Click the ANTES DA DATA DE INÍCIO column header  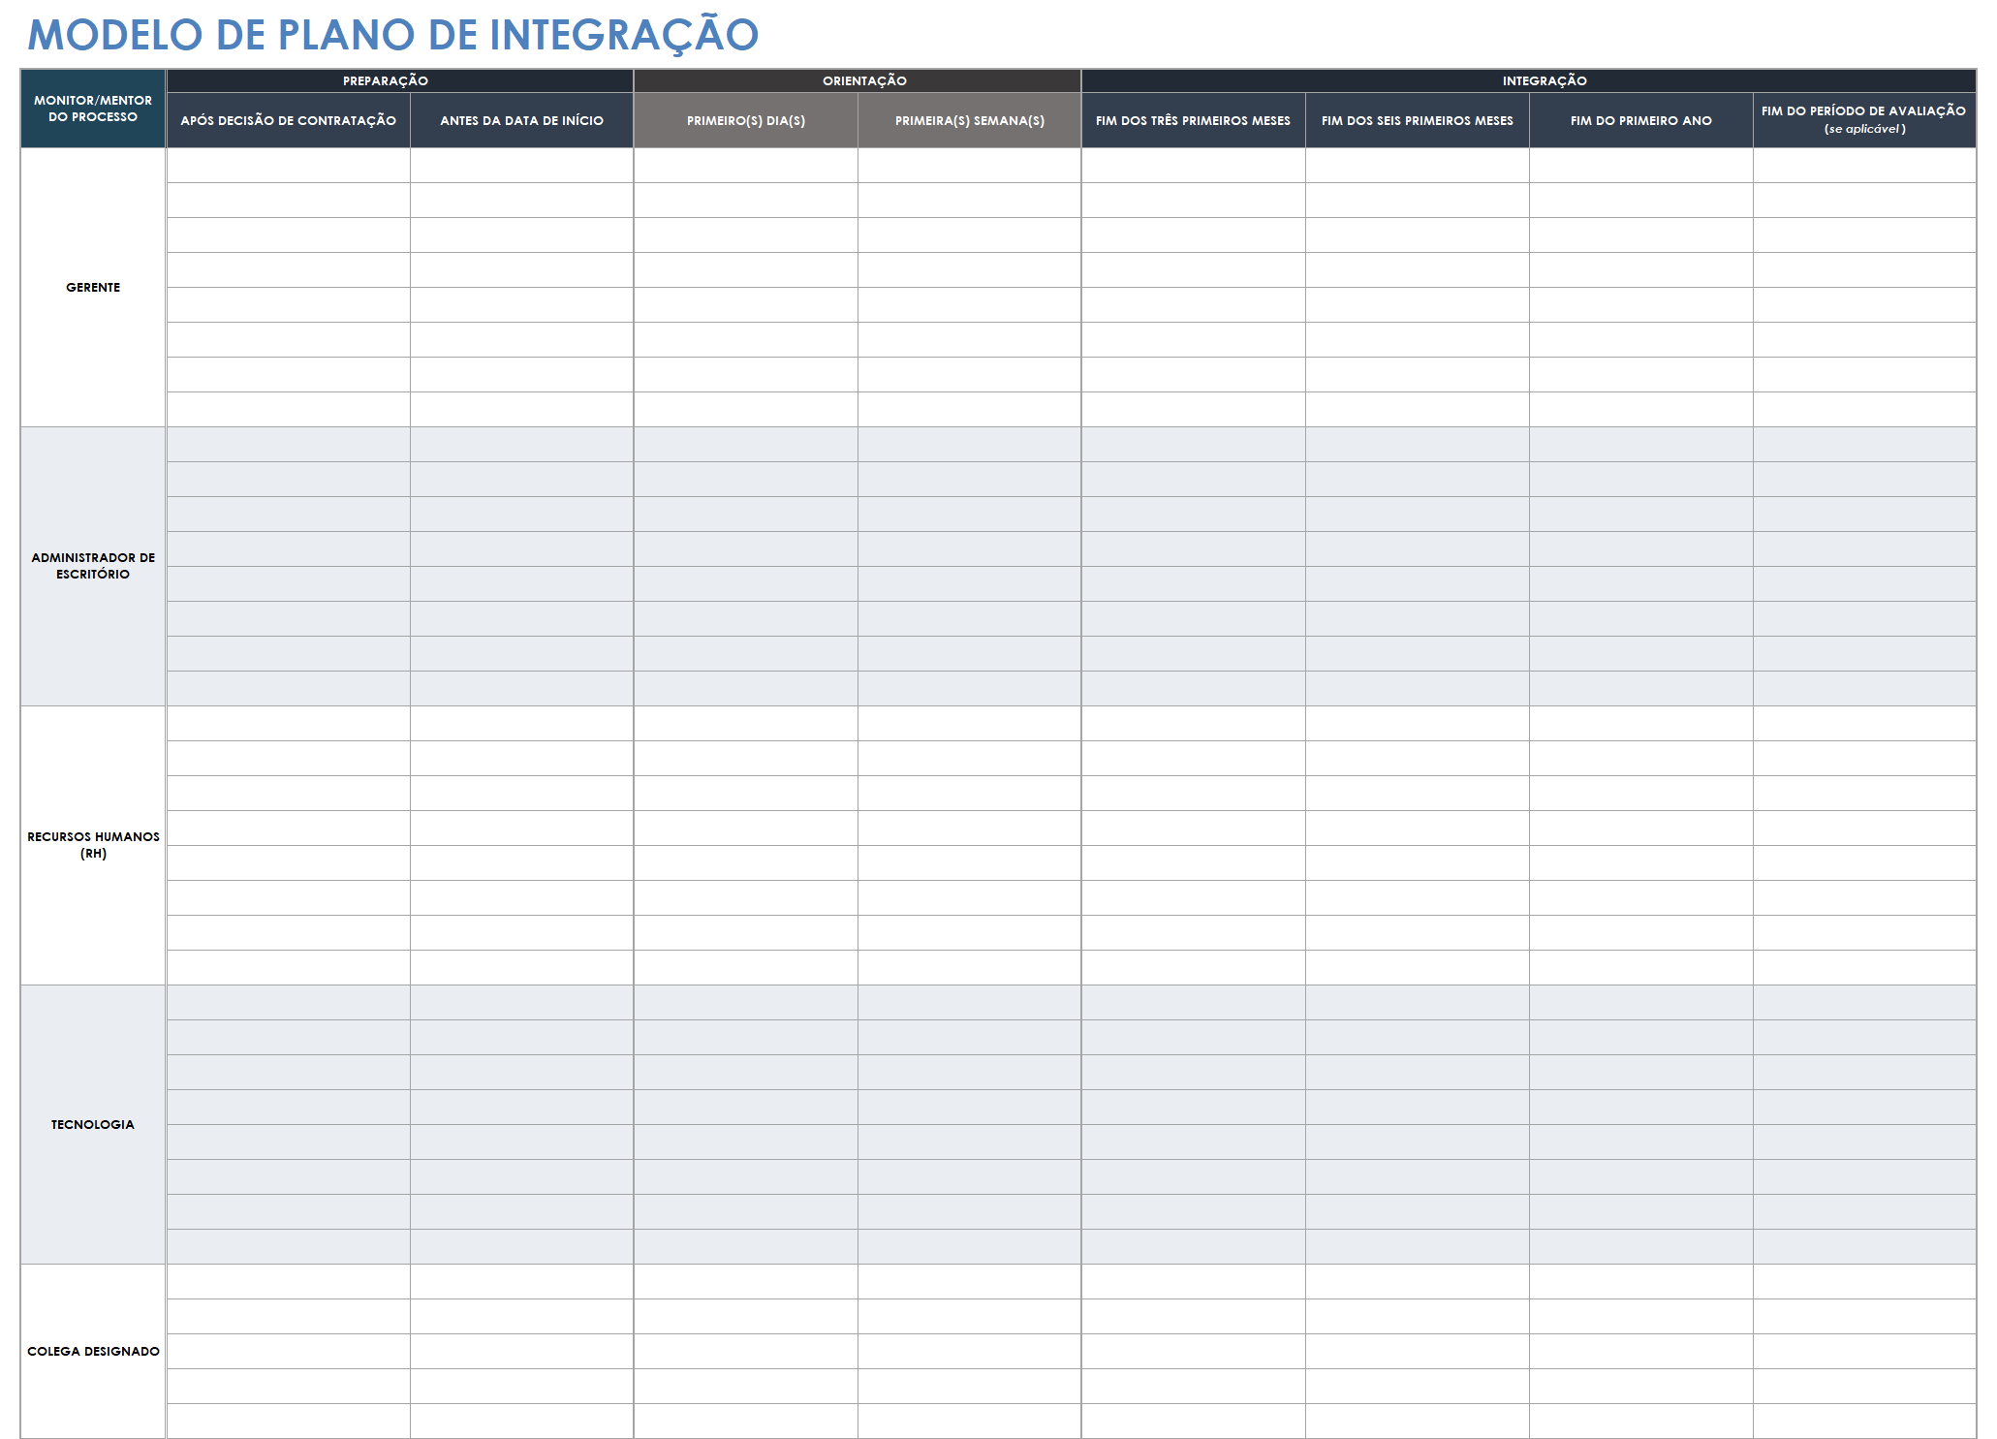point(521,120)
